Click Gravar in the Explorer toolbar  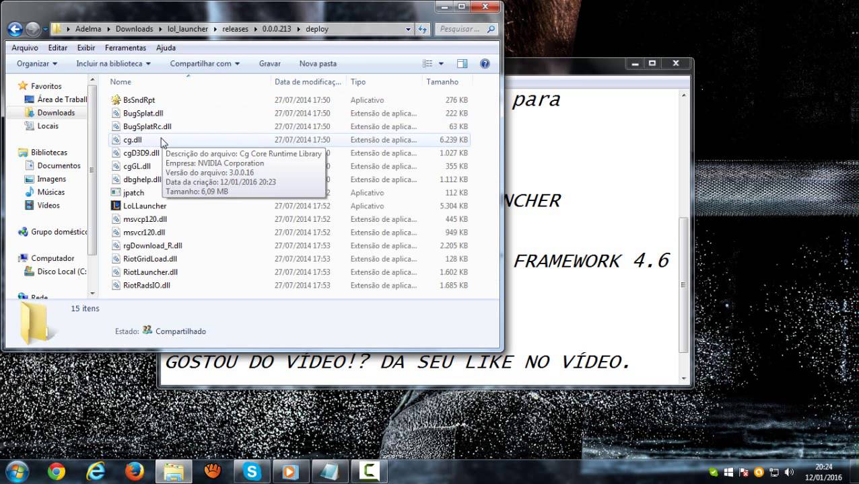(x=269, y=63)
